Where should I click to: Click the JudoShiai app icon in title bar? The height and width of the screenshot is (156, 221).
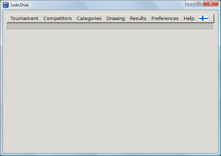pos(6,5)
